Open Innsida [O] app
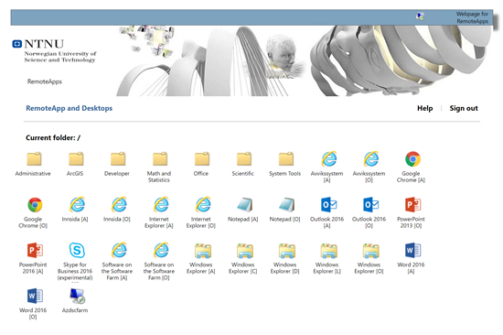The height and width of the screenshot is (335, 503). pos(117,210)
